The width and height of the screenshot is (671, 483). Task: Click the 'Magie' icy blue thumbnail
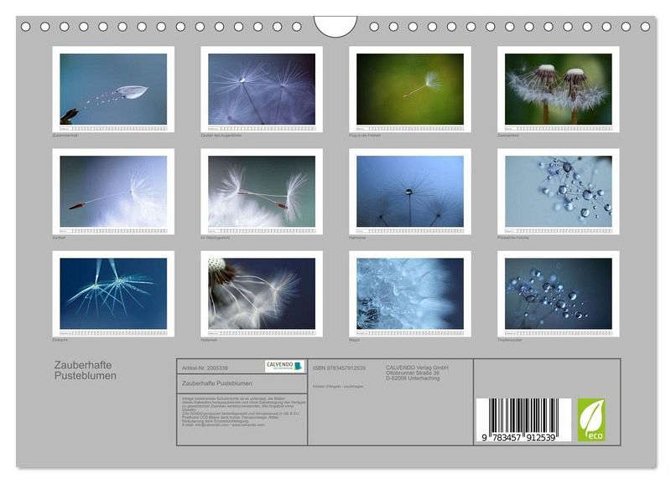(x=409, y=293)
